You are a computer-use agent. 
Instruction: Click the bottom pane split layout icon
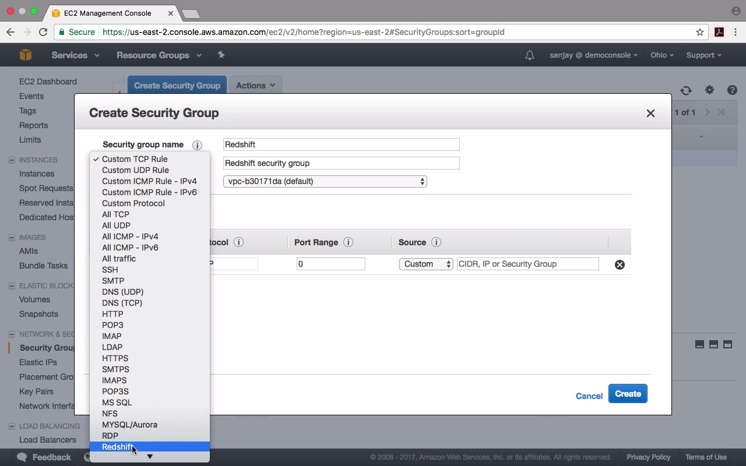click(x=713, y=344)
